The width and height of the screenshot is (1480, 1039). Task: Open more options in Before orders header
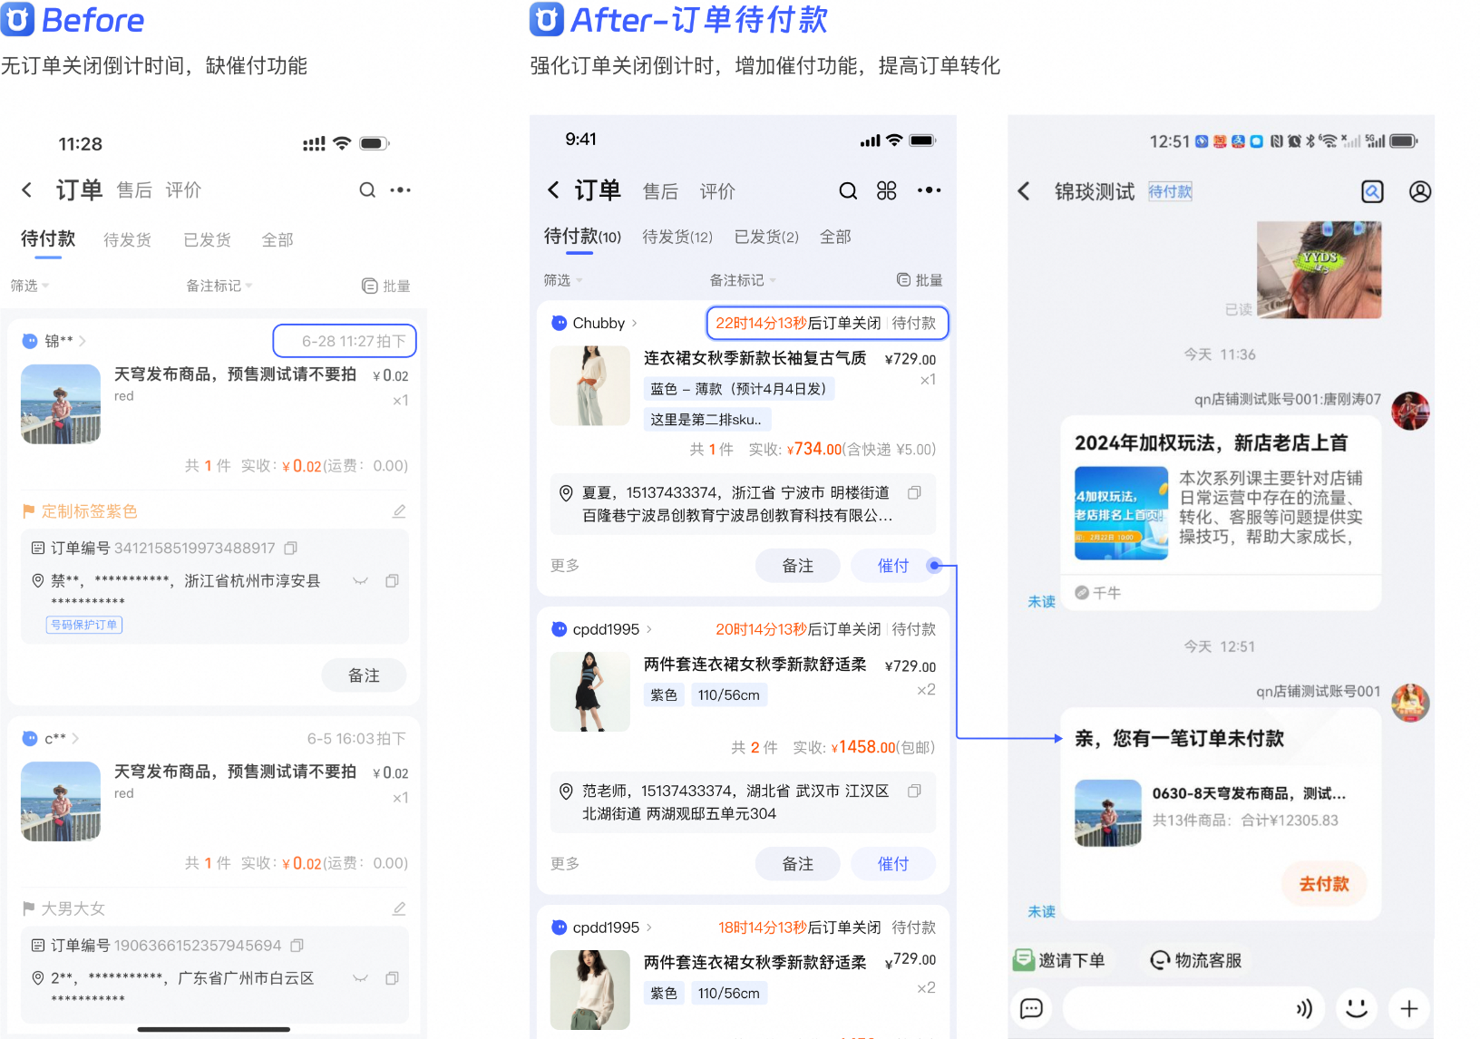(x=401, y=189)
